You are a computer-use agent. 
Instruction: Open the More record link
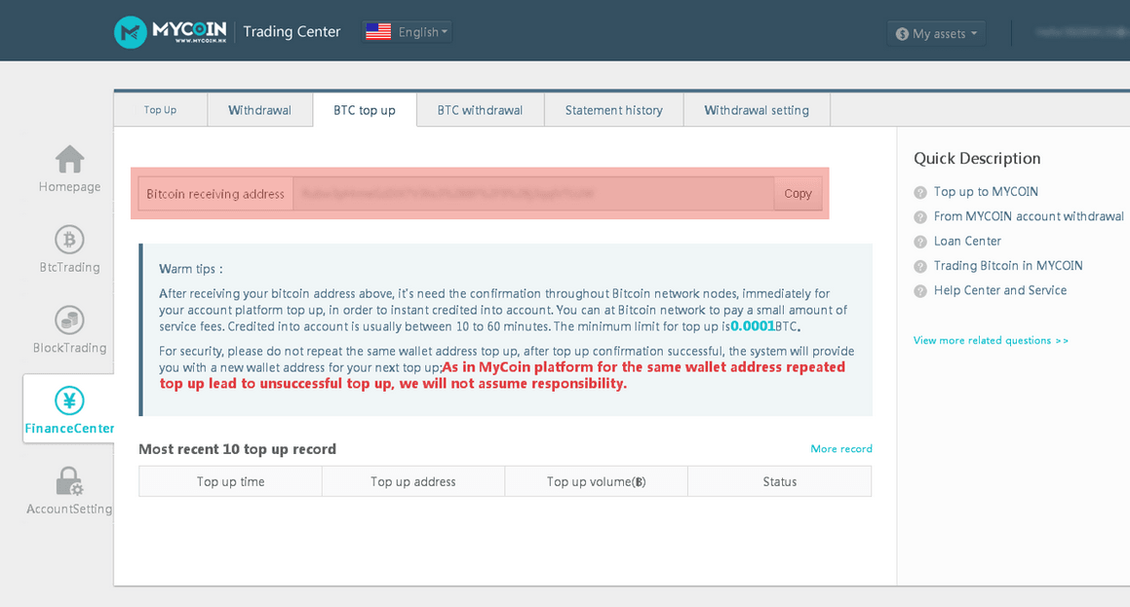841,448
